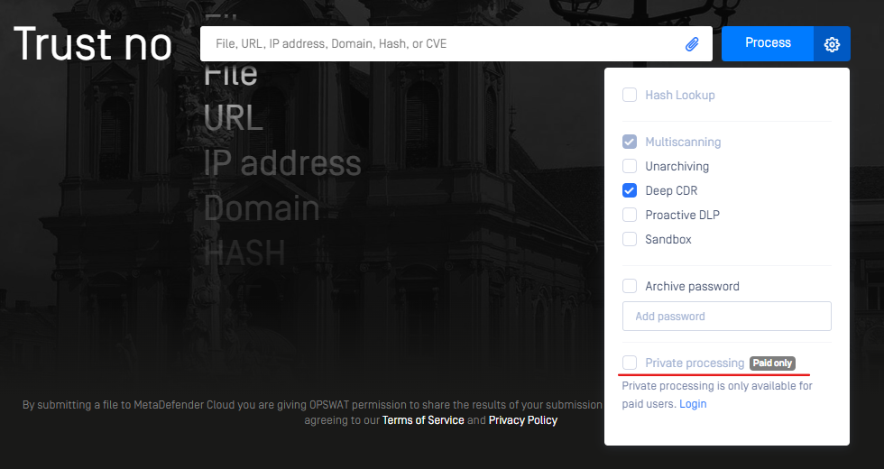Click the Archive password label
The width and height of the screenshot is (884, 469).
point(692,287)
